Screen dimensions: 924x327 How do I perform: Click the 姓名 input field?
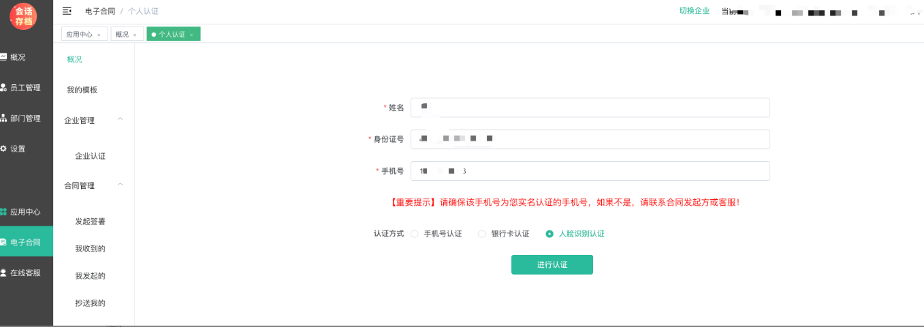(590, 107)
